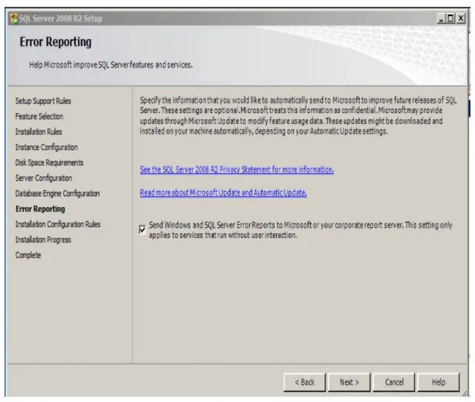475x402 pixels.
Task: Select the Disk Space Requirements step
Action: pyautogui.click(x=49, y=163)
